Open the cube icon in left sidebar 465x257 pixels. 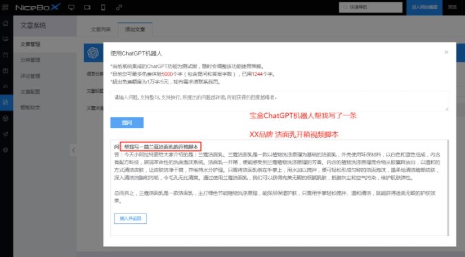point(5,119)
